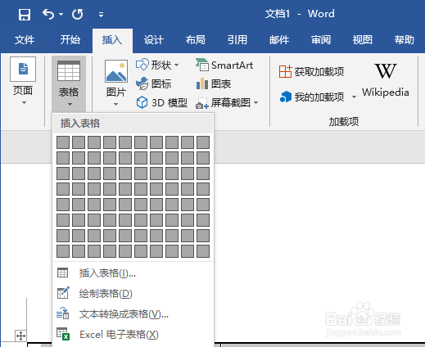
Task: Insert 图标 icons button
Action: click(x=153, y=83)
